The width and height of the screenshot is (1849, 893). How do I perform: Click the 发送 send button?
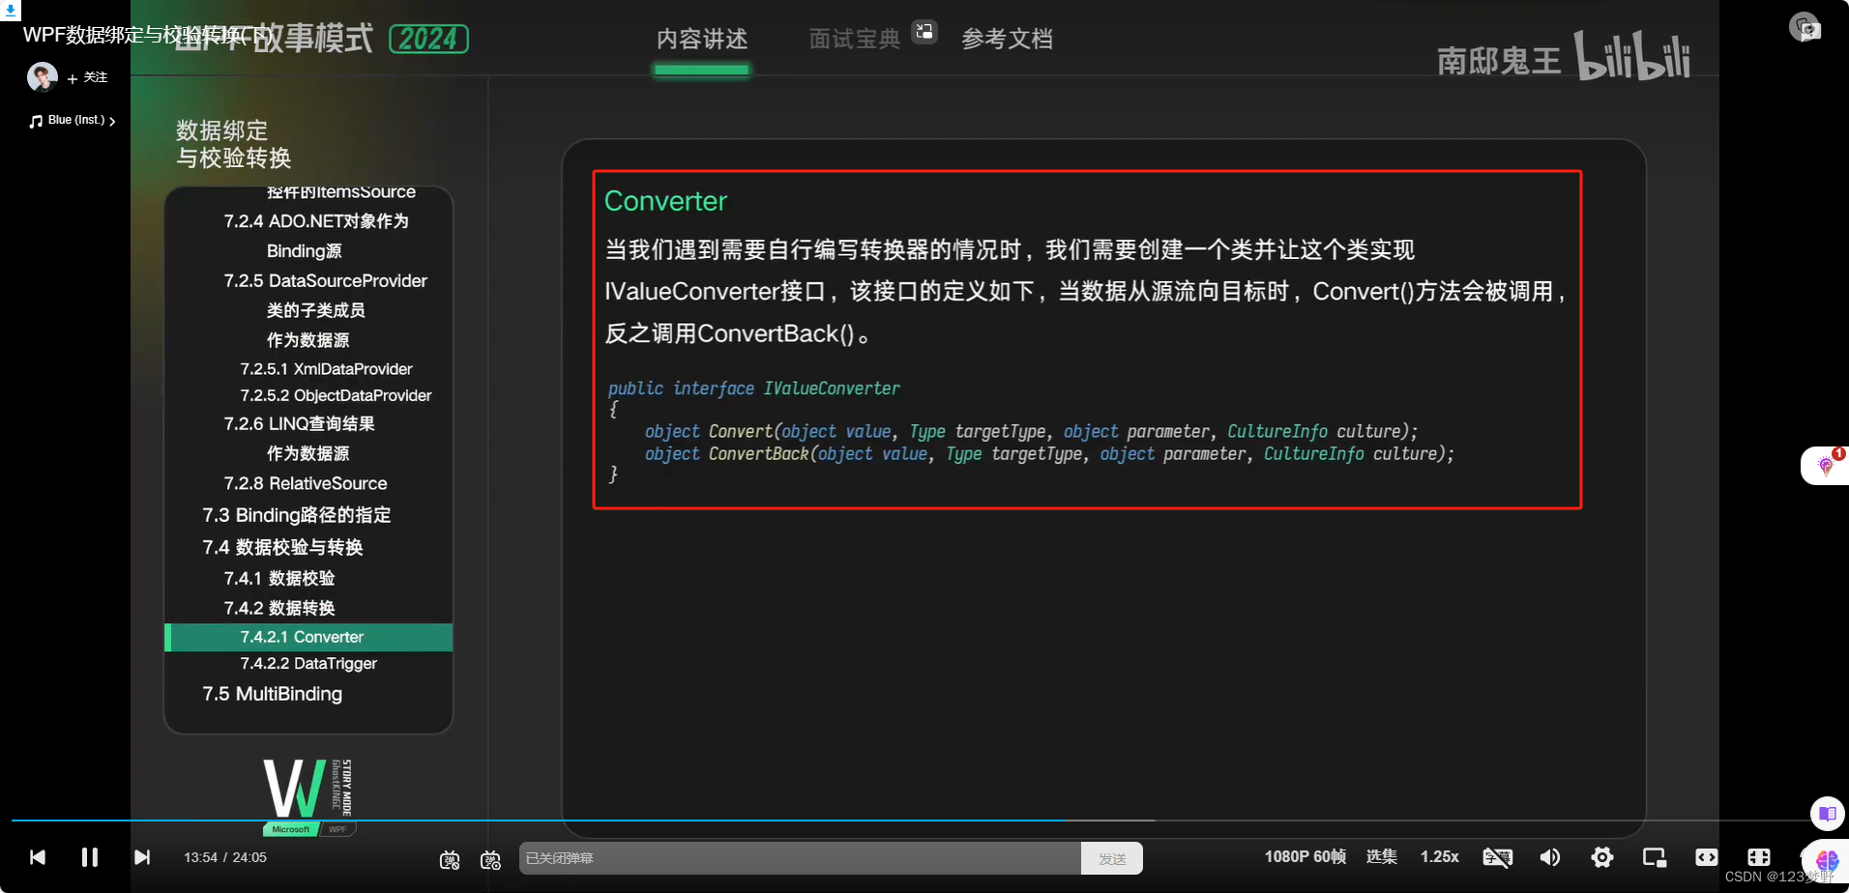(x=1112, y=858)
